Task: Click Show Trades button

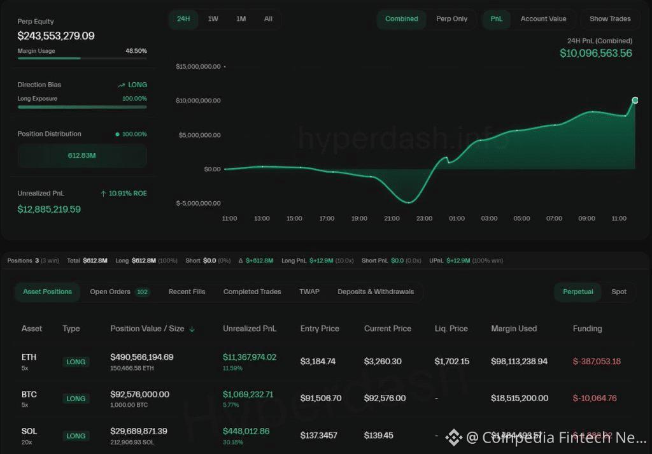Action: click(x=609, y=19)
